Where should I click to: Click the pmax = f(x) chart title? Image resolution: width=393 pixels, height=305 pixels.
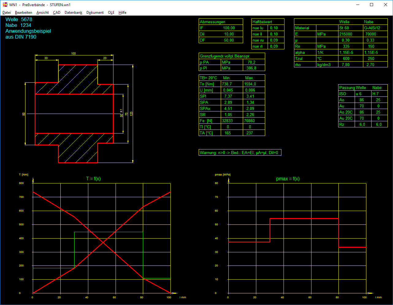pos(288,179)
